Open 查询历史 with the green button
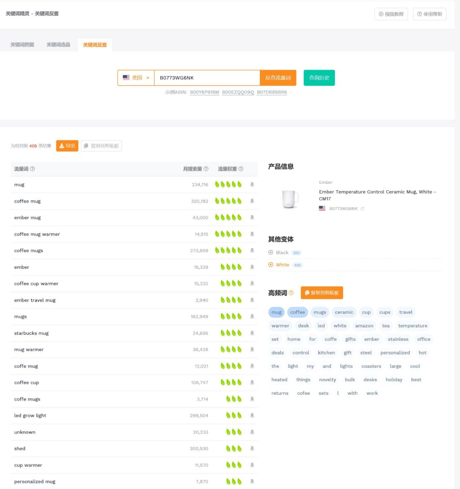 319,77
